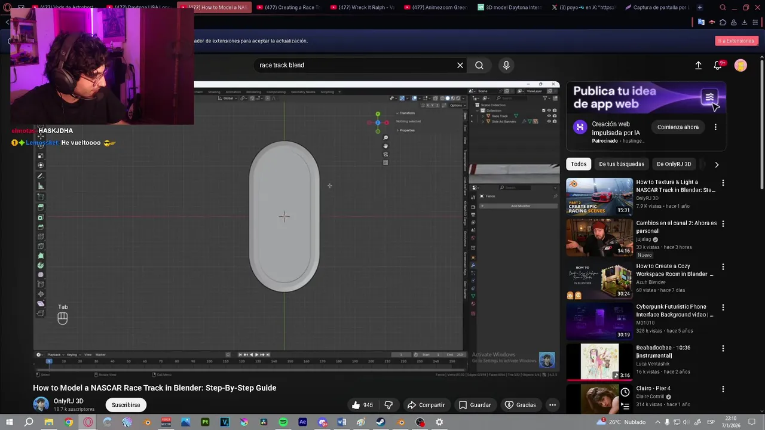This screenshot has height=430, width=765.
Task: Toggle the Collection exclude checkbox
Action: 544,110
